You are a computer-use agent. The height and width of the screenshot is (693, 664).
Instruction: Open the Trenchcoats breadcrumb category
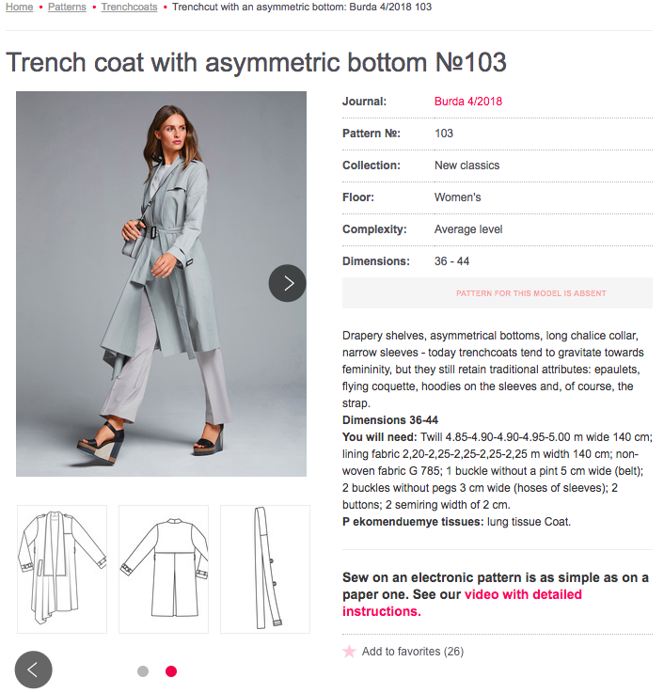[x=129, y=7]
